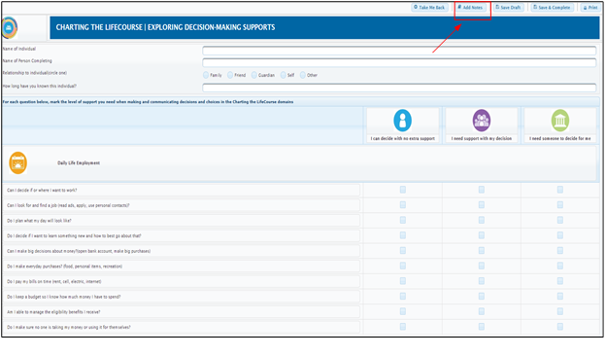This screenshot has height=356, width=606.
Task: Click Save & Complete button
Action: point(552,8)
